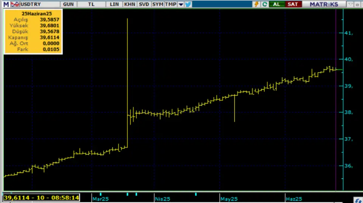Open the KHN toolbar option
The height and width of the screenshot is (203, 363).
[x=130, y=4]
